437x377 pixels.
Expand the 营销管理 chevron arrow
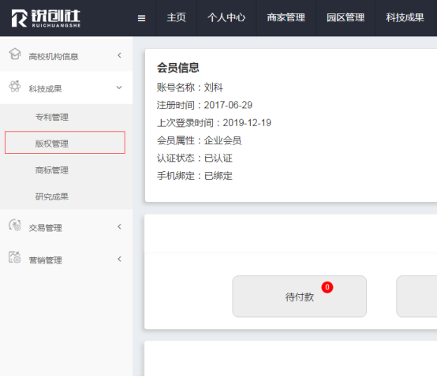pos(120,259)
